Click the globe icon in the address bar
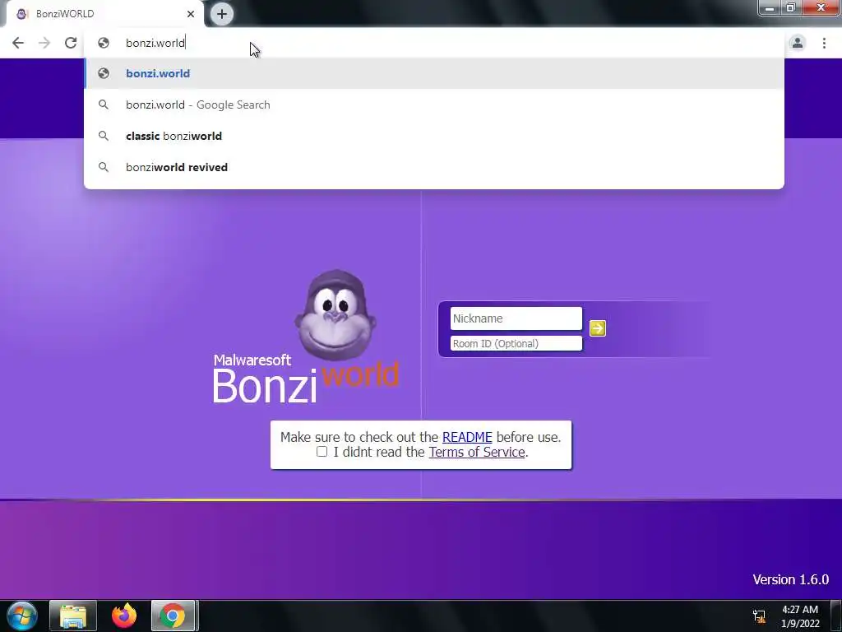The height and width of the screenshot is (632, 842). pos(104,43)
